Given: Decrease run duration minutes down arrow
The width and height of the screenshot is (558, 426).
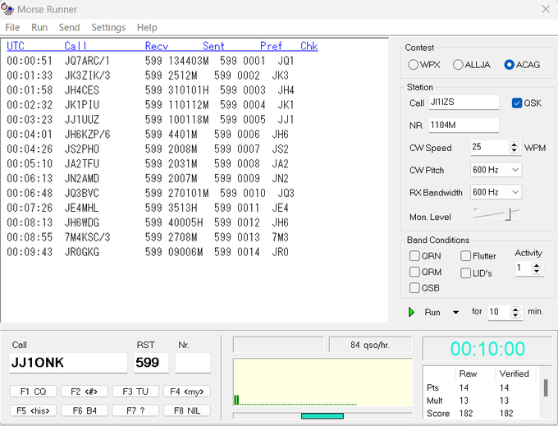Looking at the screenshot, I should [x=515, y=315].
